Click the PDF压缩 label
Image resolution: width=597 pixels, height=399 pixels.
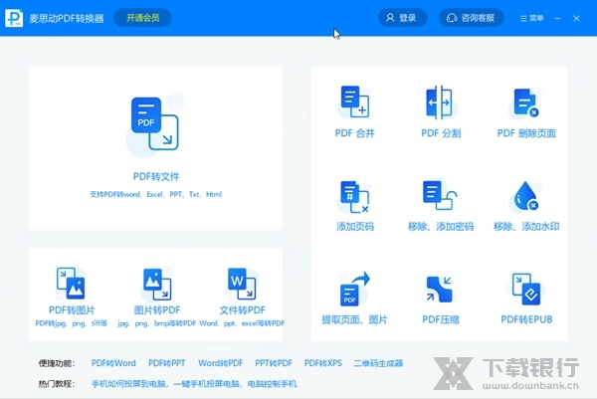click(441, 319)
